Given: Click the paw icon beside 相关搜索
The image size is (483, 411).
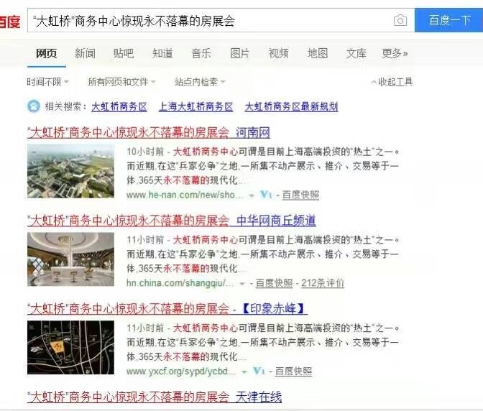Looking at the screenshot, I should [x=34, y=106].
